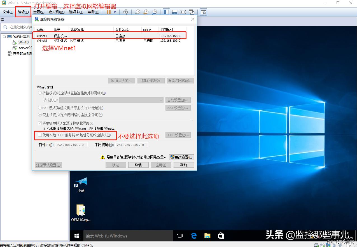357x247 pixels.
Task: Open the Snapshot Manager icon
Action: (x=154, y=12)
